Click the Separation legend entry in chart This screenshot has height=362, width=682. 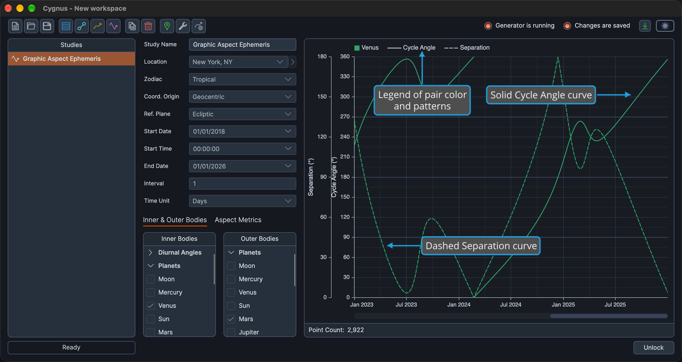point(467,48)
